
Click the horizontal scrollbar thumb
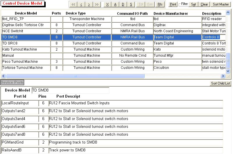coord(75,76)
